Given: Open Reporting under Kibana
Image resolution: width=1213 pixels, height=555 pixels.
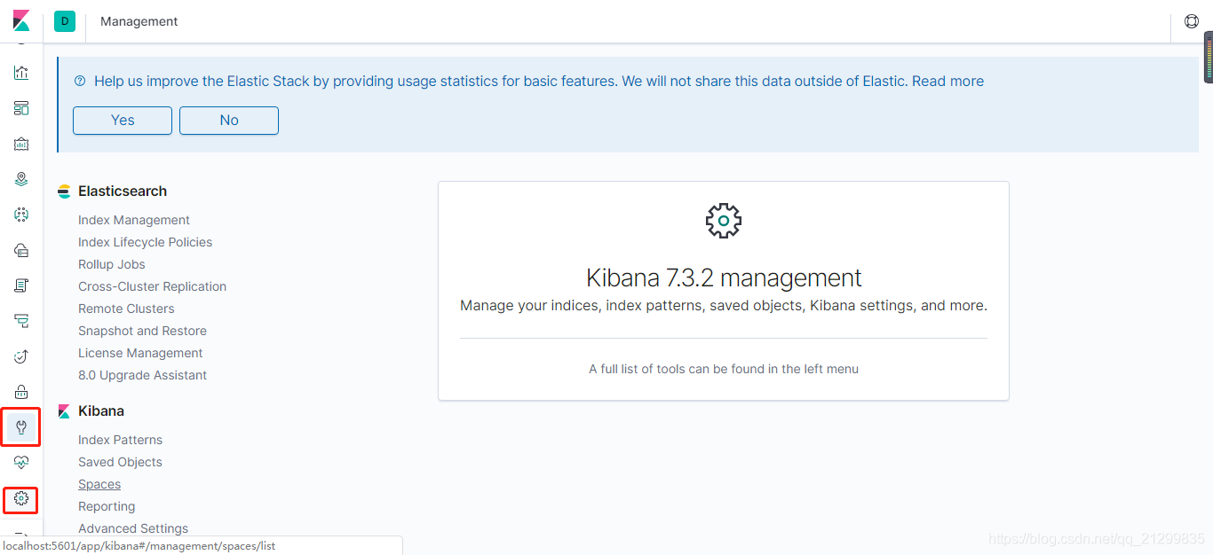Looking at the screenshot, I should (x=107, y=506).
